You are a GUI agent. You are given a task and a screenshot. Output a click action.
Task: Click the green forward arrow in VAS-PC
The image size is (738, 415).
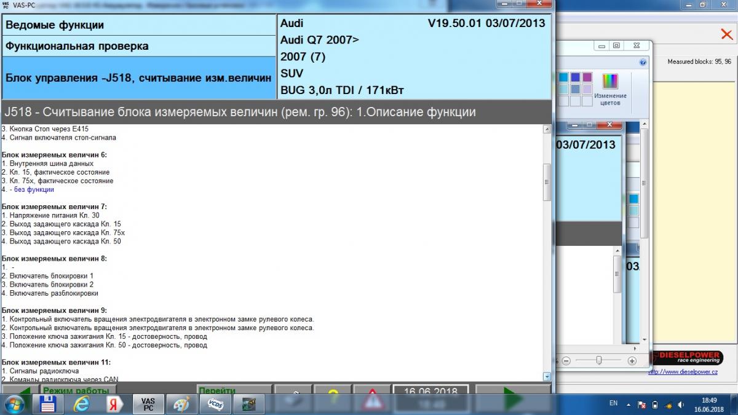click(513, 398)
